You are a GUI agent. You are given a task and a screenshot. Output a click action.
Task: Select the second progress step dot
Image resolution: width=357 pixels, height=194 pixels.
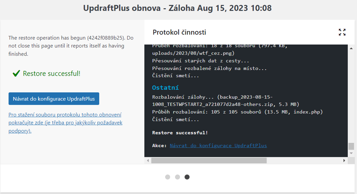coord(177,177)
